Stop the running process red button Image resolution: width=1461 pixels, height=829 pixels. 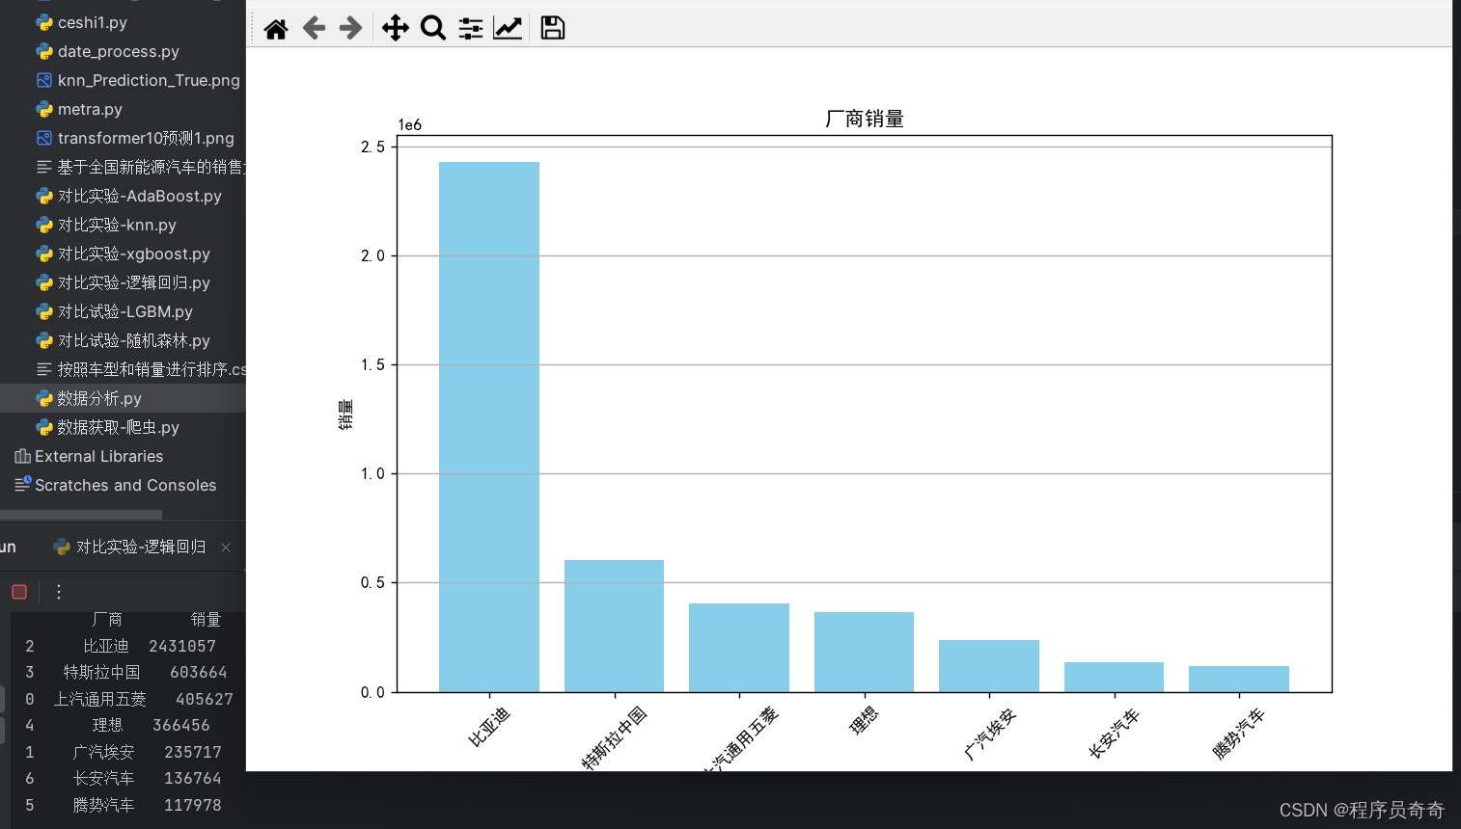[19, 592]
